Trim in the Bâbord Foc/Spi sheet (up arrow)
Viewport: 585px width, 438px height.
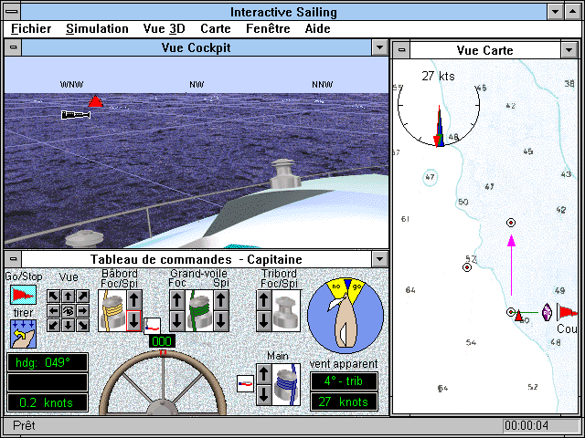point(134,300)
